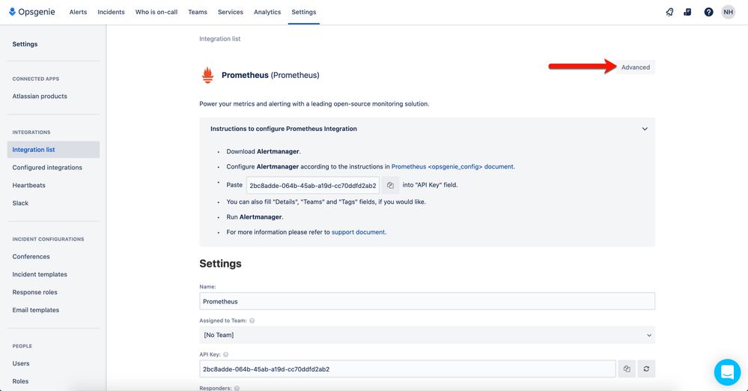Copy the API Key field value

pyautogui.click(x=627, y=369)
